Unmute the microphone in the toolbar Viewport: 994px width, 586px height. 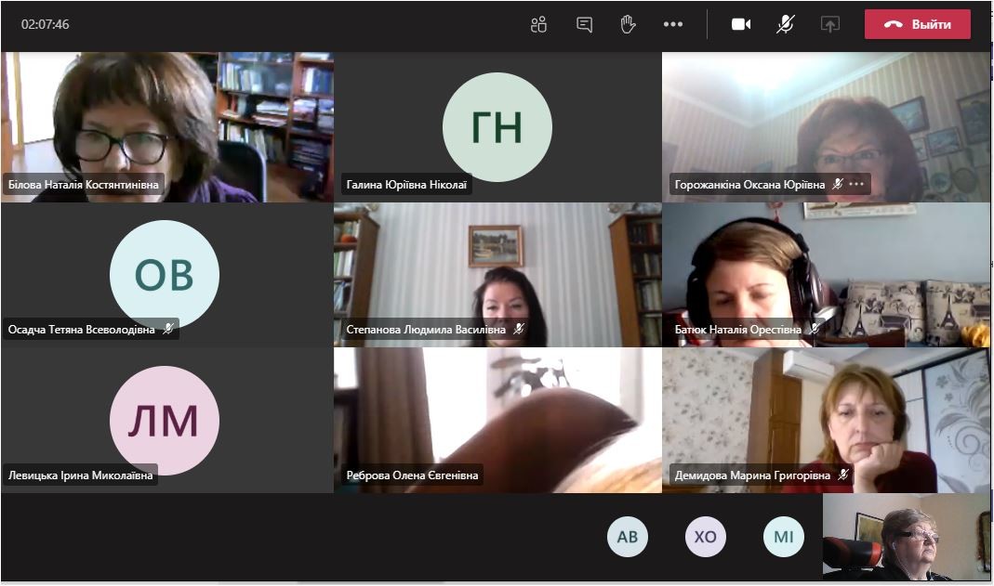pos(786,25)
